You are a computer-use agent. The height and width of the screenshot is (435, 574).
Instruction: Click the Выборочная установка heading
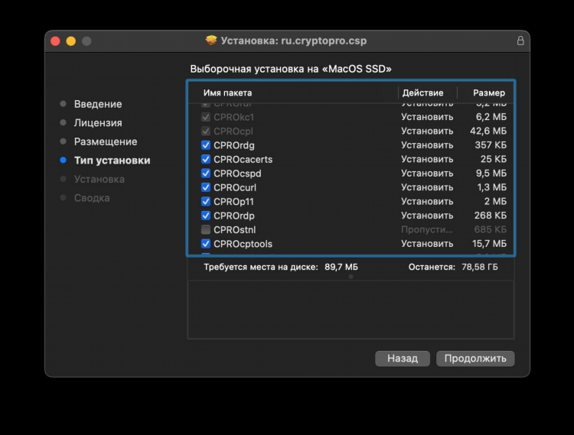(x=290, y=69)
